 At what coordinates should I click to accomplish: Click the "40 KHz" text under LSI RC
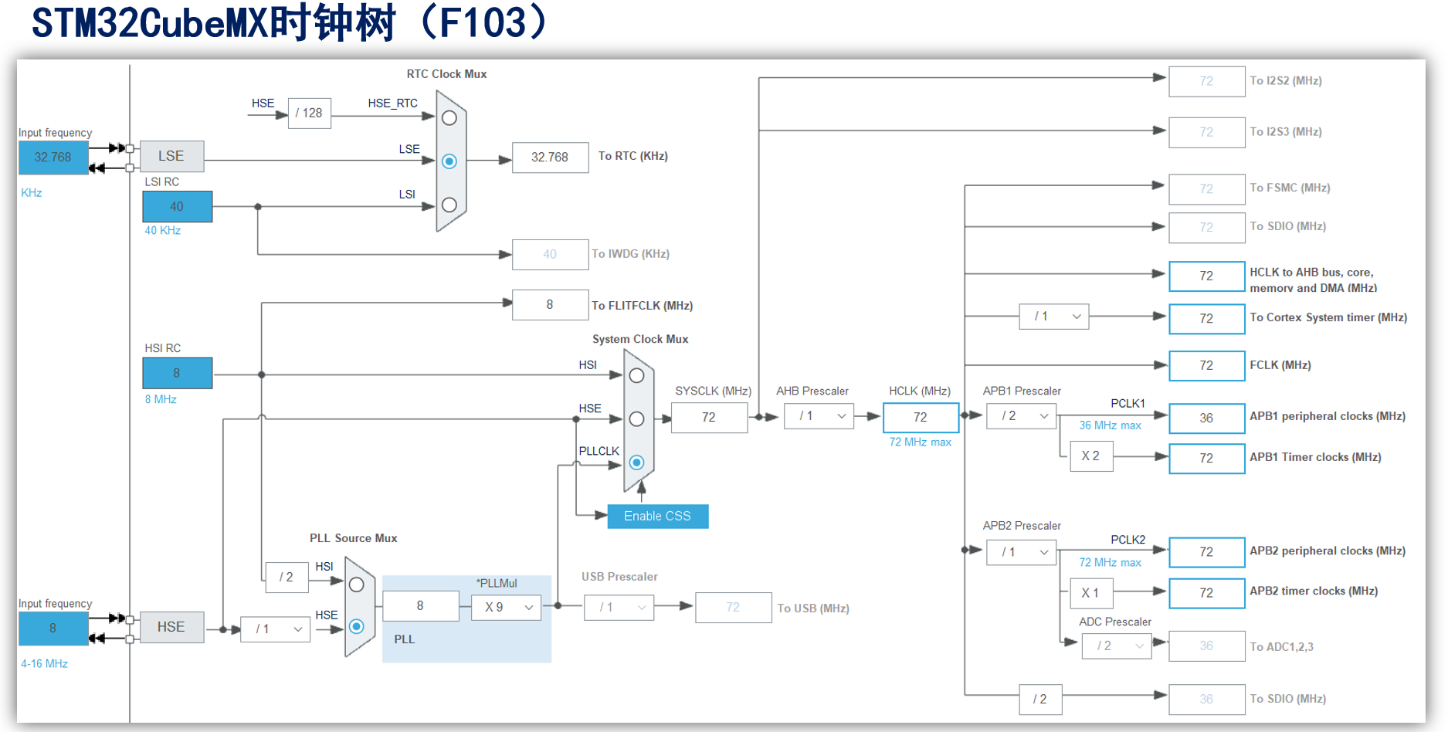[163, 231]
